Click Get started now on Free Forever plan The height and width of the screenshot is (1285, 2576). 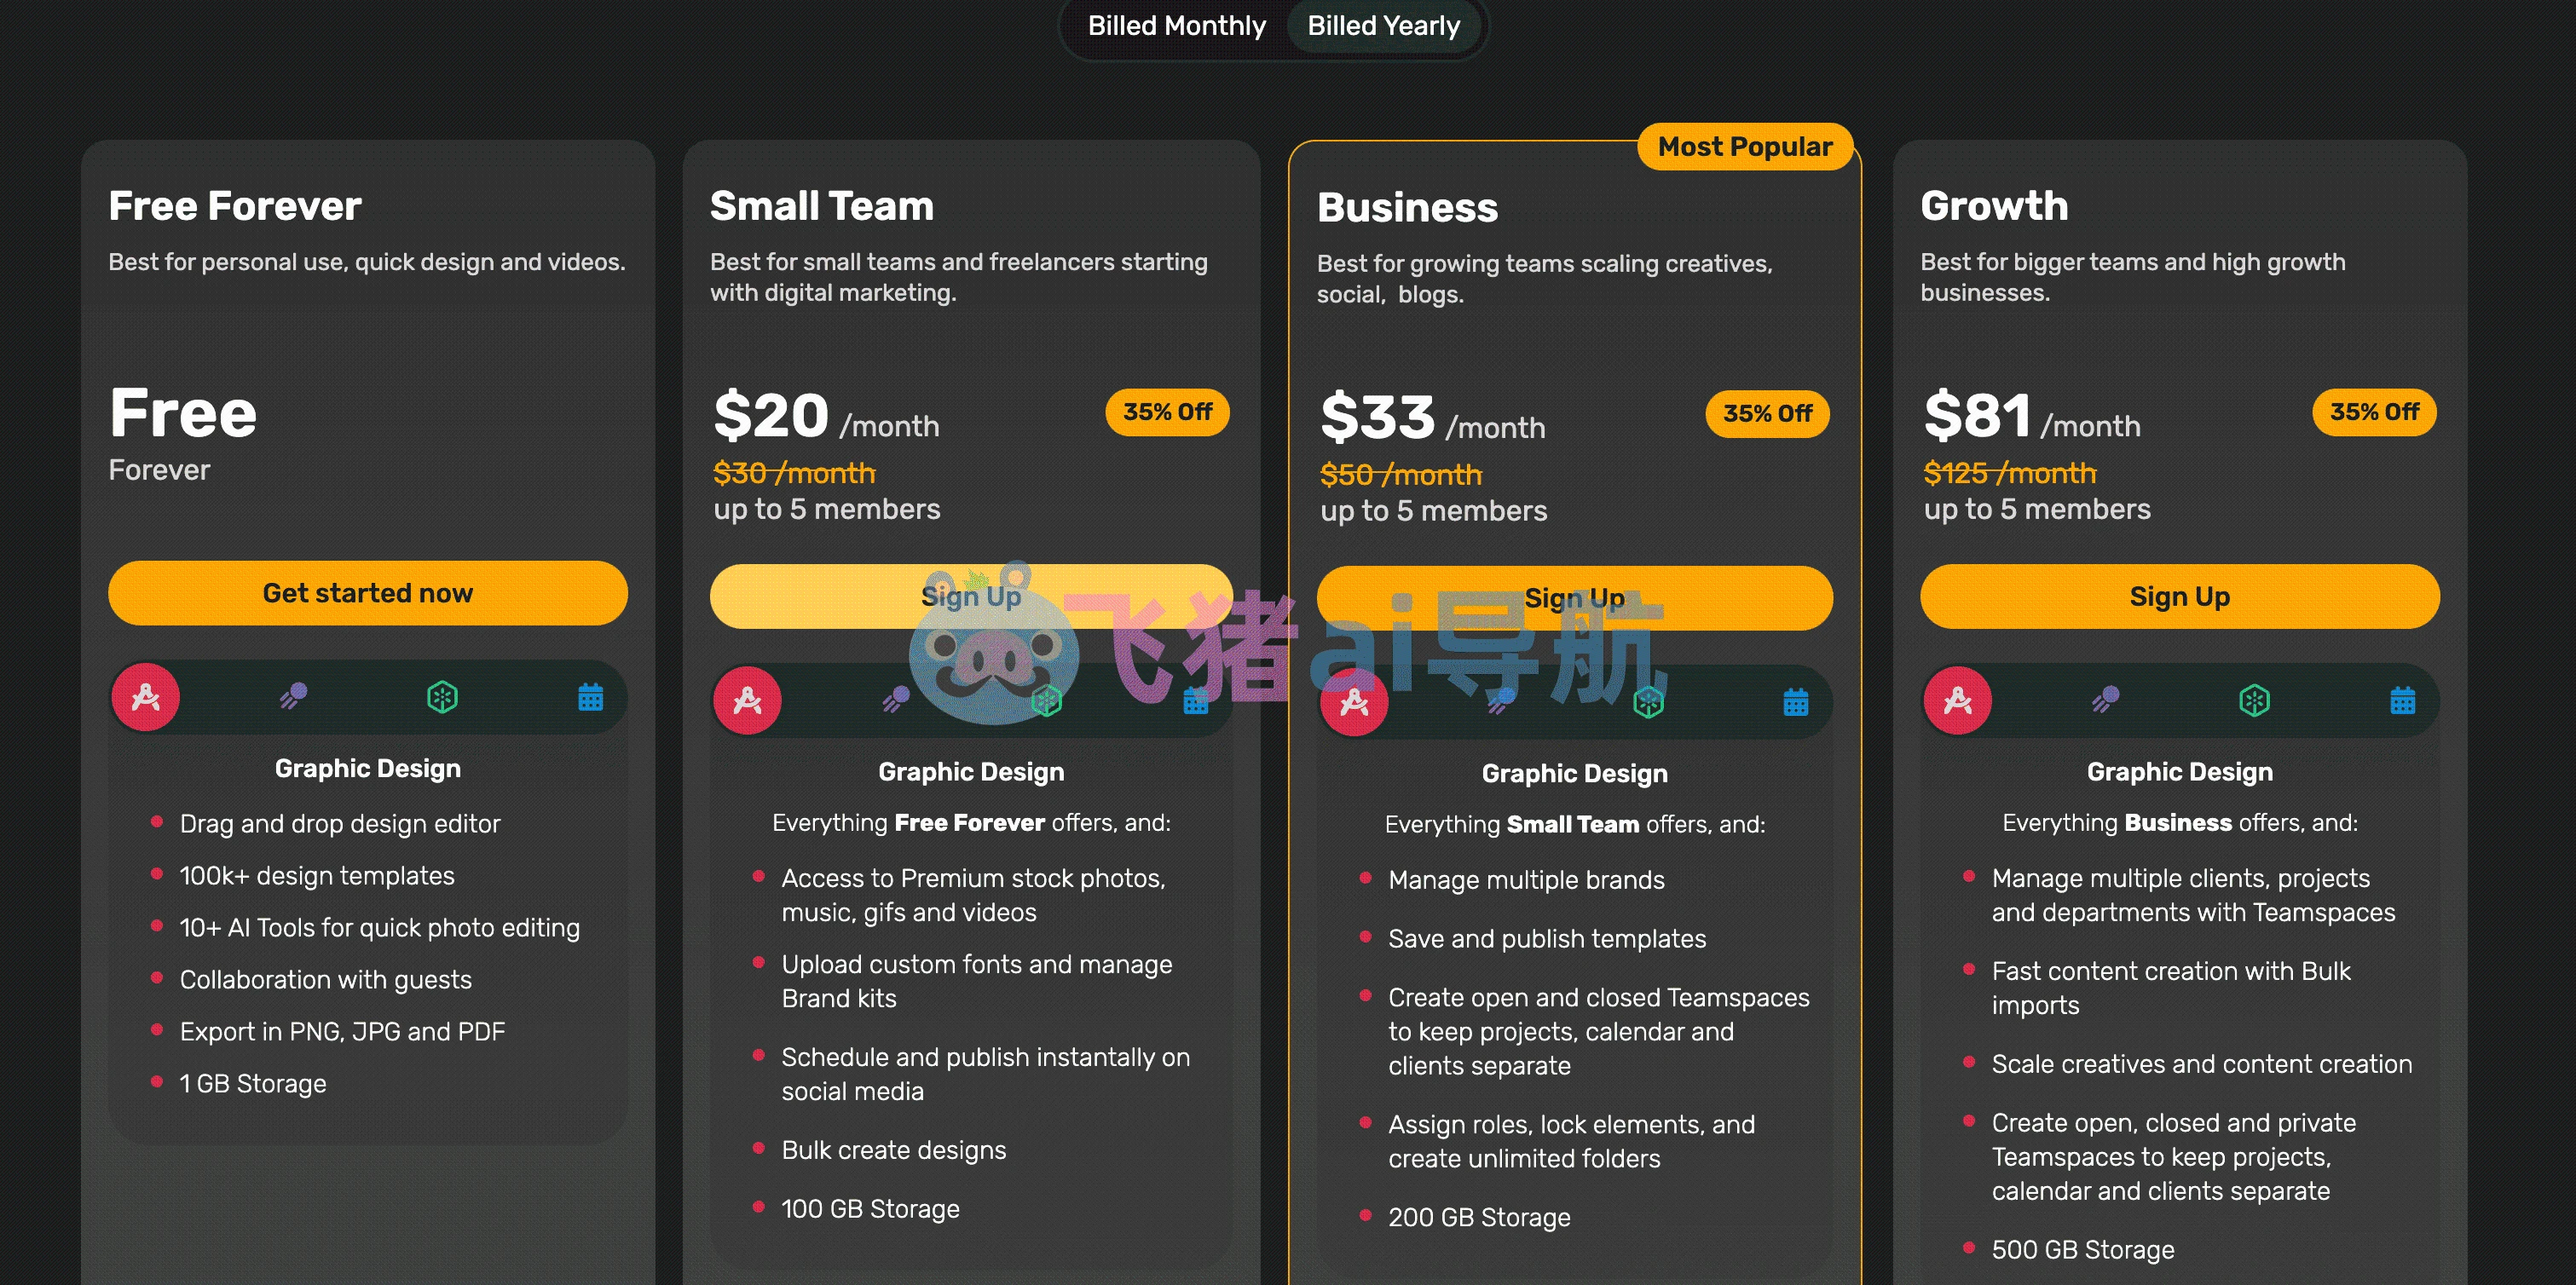click(368, 593)
